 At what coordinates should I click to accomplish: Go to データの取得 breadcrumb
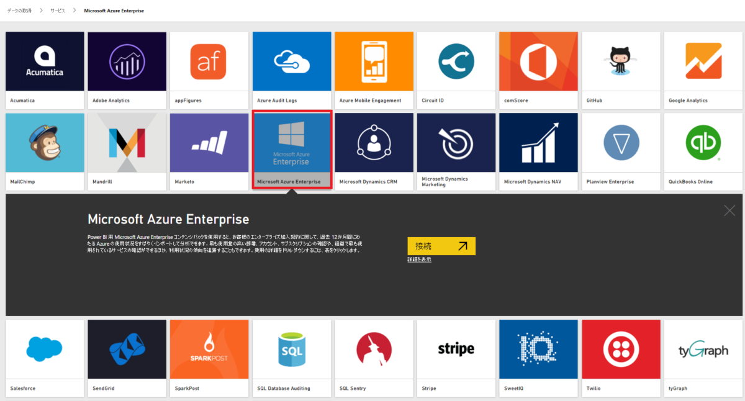coord(19,11)
